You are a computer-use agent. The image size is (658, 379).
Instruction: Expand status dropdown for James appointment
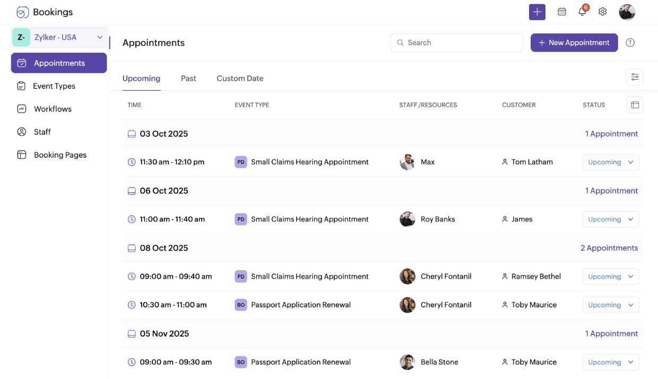click(x=610, y=219)
